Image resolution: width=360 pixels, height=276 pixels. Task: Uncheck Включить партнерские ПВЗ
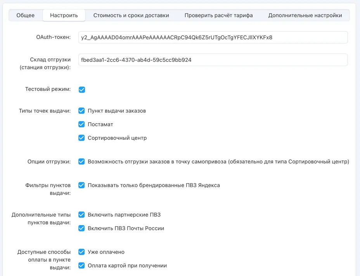click(x=82, y=215)
